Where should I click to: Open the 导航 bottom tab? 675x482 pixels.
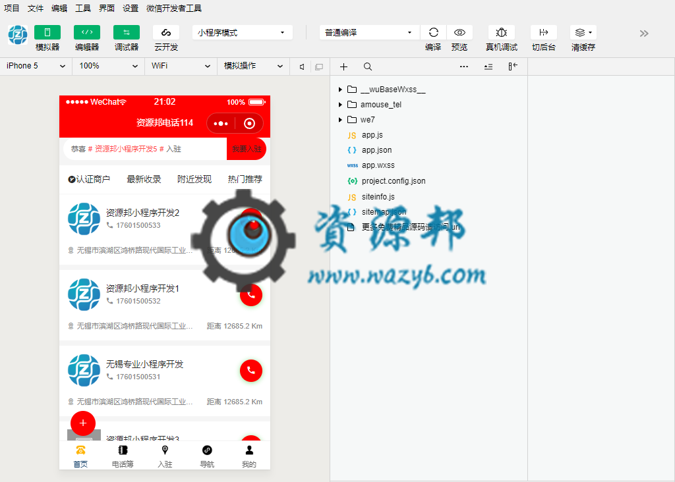pos(207,456)
